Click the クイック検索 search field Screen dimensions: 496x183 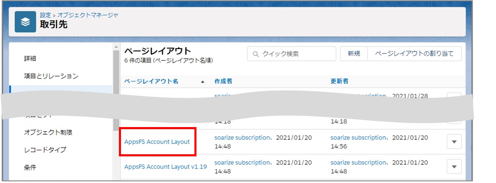tap(292, 54)
